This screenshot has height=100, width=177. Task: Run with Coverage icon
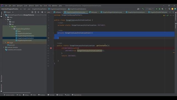pyautogui.click(x=163, y=9)
